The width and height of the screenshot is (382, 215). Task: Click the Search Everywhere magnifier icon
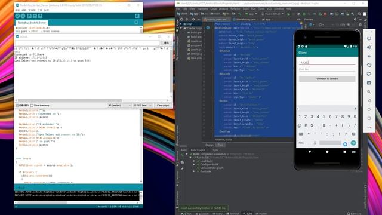(x=359, y=14)
